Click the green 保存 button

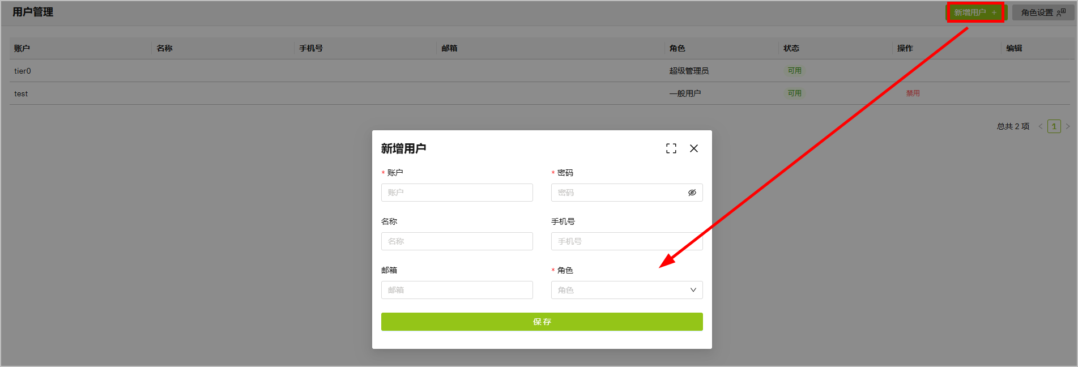coord(542,322)
